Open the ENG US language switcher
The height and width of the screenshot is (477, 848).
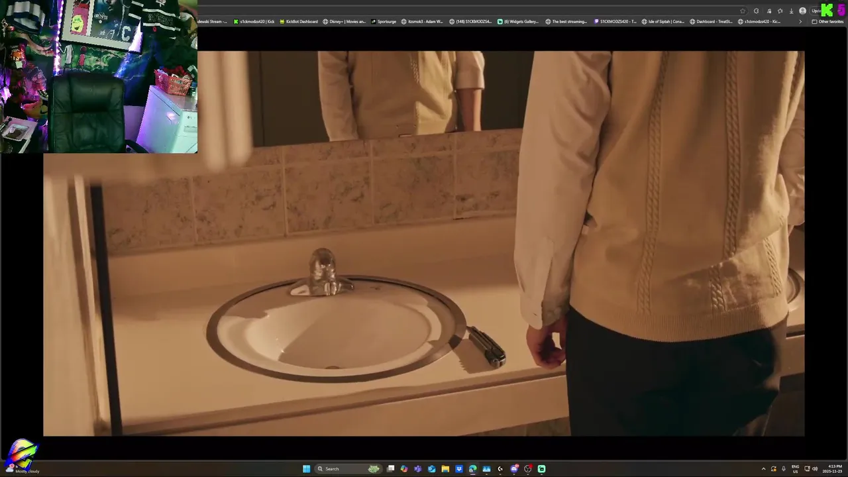(795, 469)
